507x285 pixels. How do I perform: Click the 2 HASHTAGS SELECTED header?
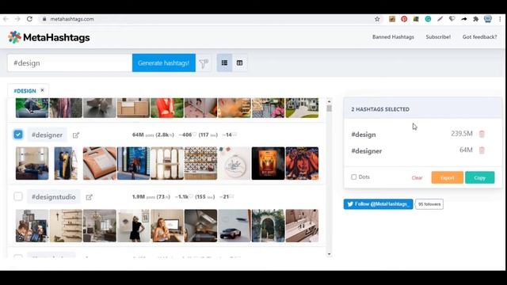[x=380, y=109]
